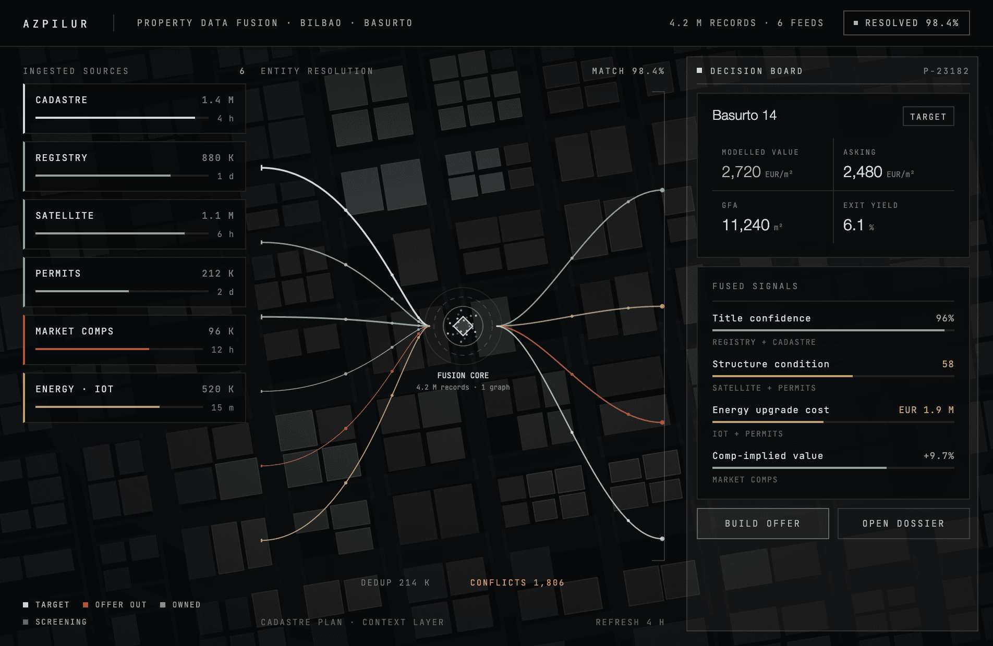Click the '4.2 M records · 1 graph' caption
This screenshot has height=646, width=993.
[x=463, y=387]
